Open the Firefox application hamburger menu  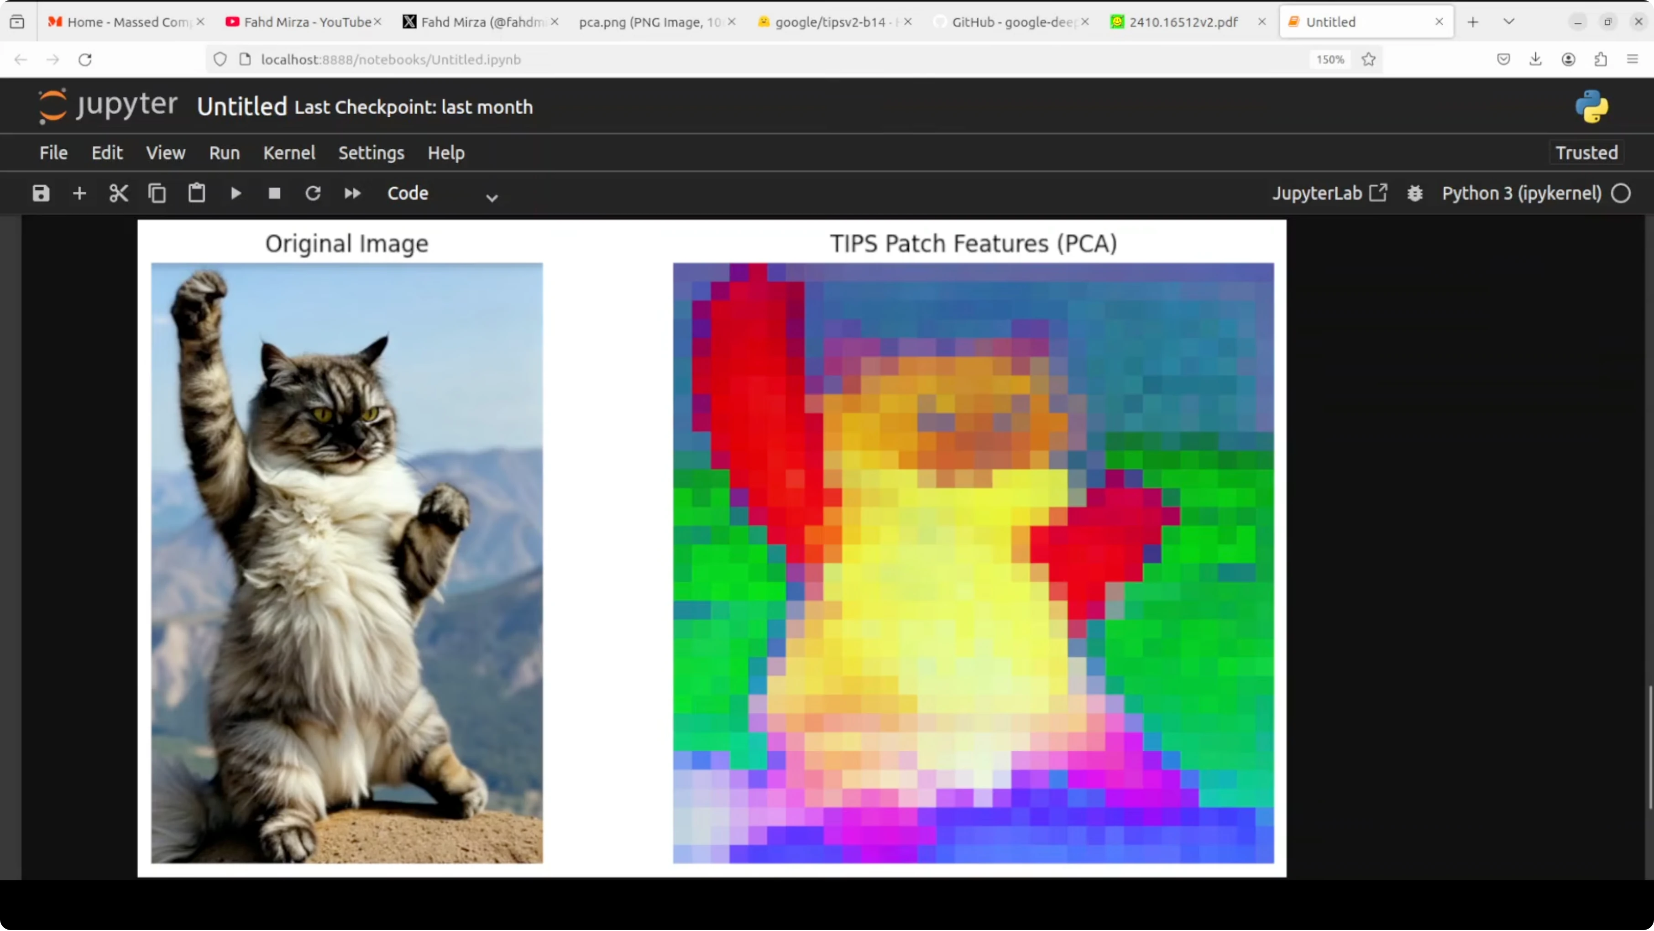coord(1632,60)
